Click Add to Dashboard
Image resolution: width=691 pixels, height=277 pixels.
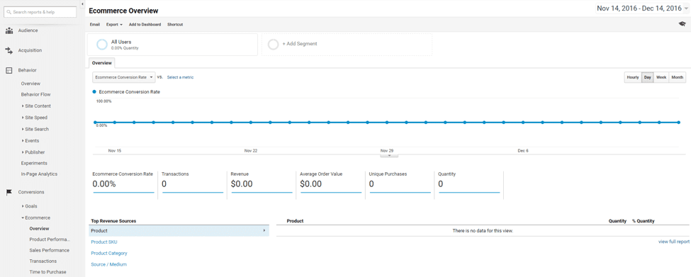tap(145, 25)
